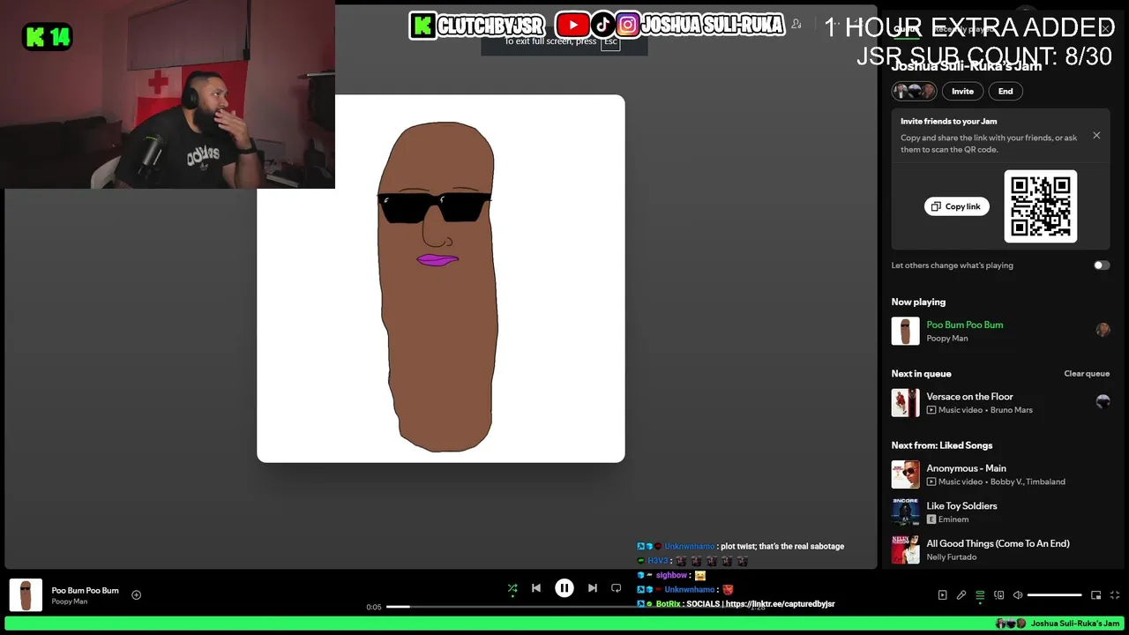Mute with the volume speaker icon
Screen dimensions: 1129x635
tap(1018, 595)
